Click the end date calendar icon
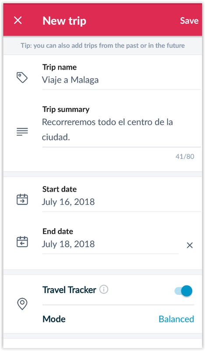The height and width of the screenshot is (351, 205). pyautogui.click(x=22, y=242)
